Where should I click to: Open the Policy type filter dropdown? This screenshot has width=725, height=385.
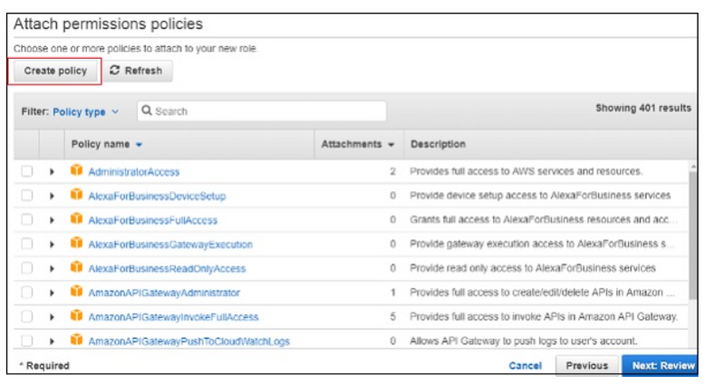(85, 111)
